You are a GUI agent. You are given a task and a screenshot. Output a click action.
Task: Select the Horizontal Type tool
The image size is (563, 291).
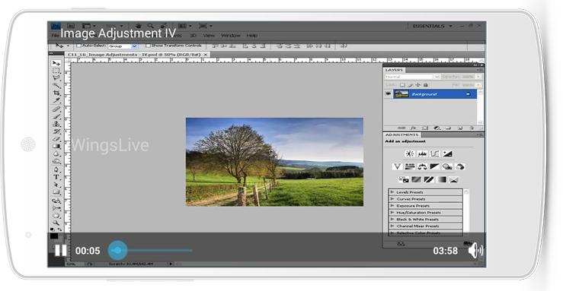56,177
